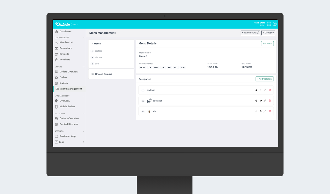
Task: Open the Customer App external link
Action: click(x=250, y=32)
